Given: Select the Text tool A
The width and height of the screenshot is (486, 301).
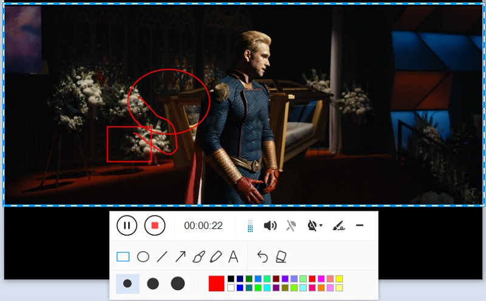Looking at the screenshot, I should click(233, 257).
